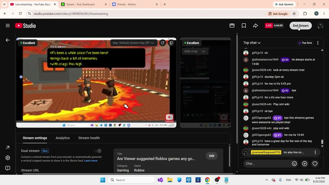
Task: Click the bookmark stream marker icon
Action: point(244,25)
